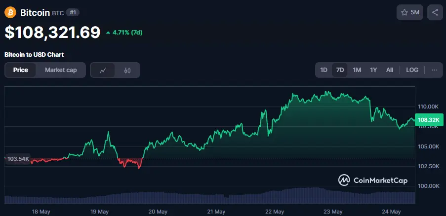Click the 108.32K current price label
This screenshot has height=216, width=446.
coord(429,120)
